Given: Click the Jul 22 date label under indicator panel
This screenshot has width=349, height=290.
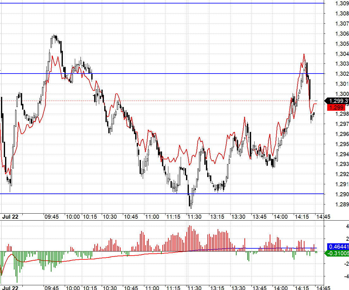Looking at the screenshot, I should pyautogui.click(x=10, y=288).
